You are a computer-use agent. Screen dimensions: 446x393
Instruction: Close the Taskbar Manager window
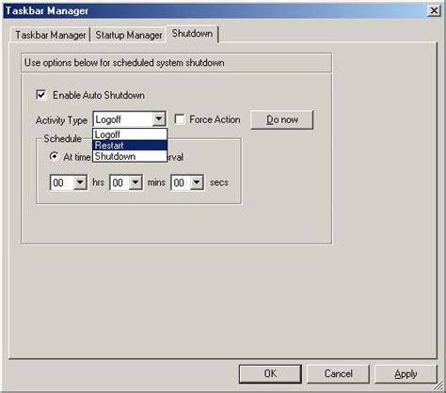pos(434,10)
